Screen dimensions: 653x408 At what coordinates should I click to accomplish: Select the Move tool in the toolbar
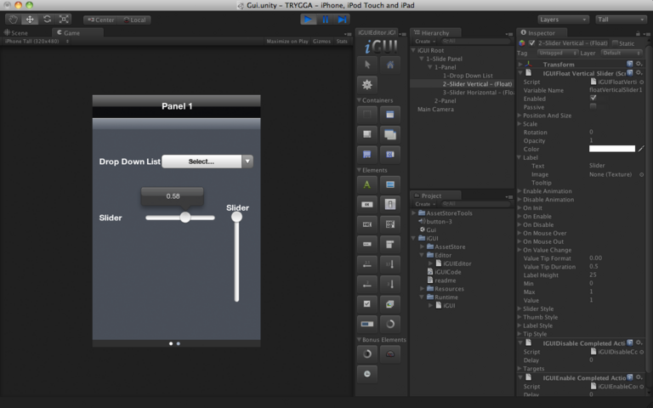click(x=30, y=19)
